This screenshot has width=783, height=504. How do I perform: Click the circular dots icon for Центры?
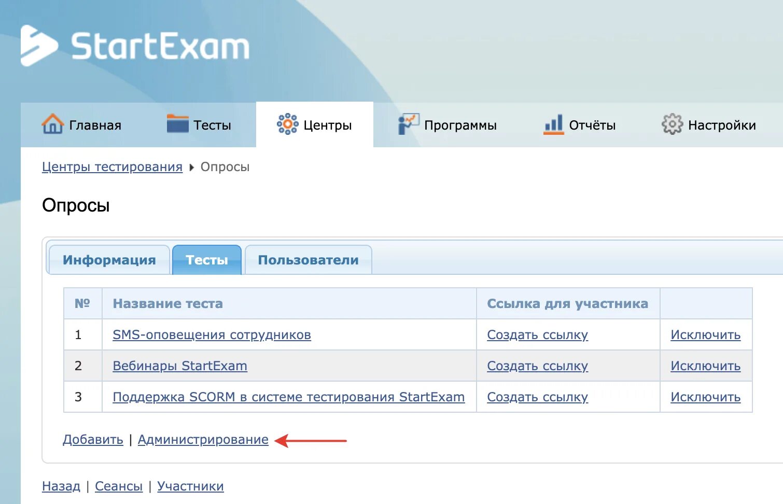pos(287,124)
